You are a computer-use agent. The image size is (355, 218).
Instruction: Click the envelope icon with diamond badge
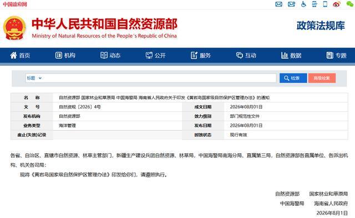(291, 4)
